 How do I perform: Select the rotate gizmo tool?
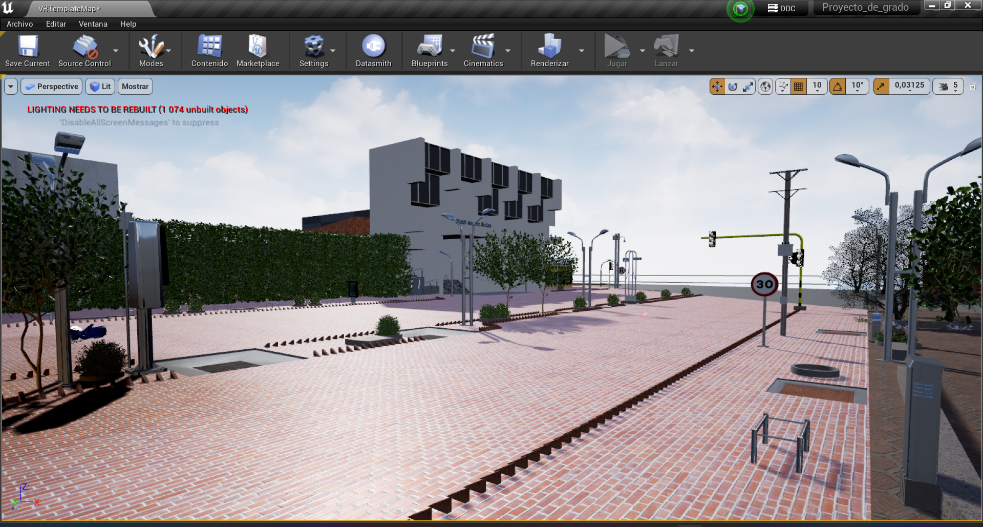733,87
